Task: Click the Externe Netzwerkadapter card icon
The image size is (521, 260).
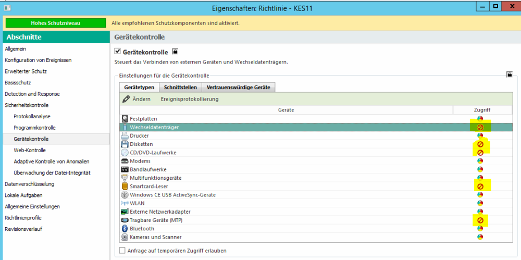Action: click(125, 212)
